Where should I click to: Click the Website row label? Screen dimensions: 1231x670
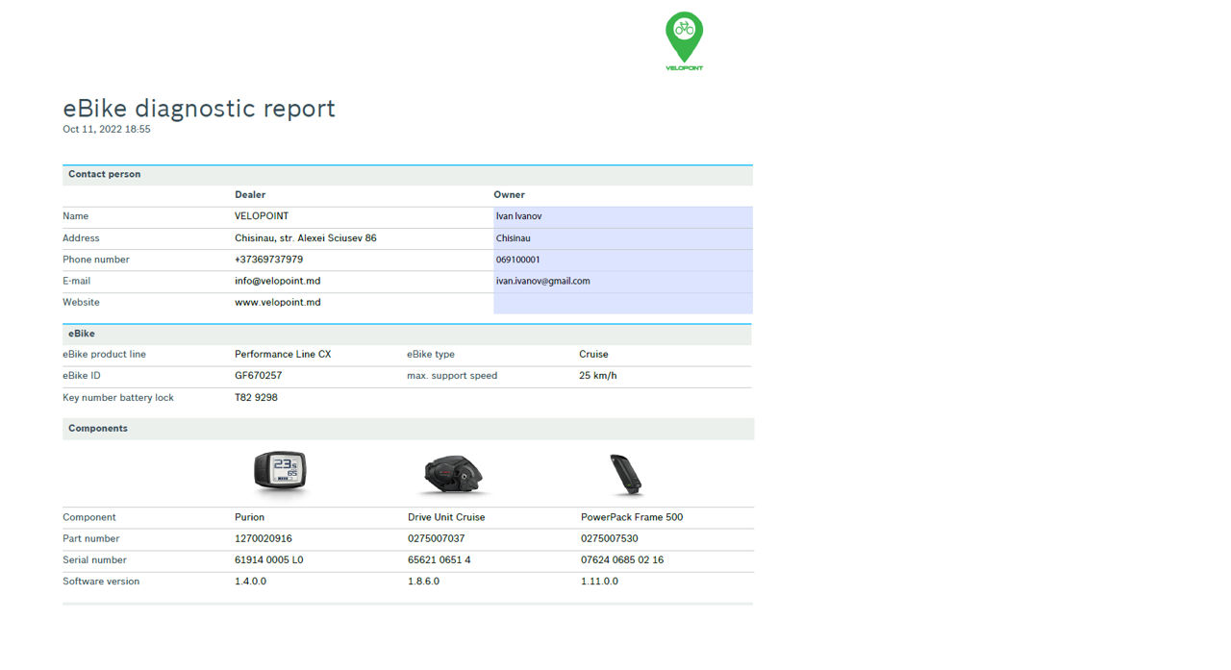81,302
